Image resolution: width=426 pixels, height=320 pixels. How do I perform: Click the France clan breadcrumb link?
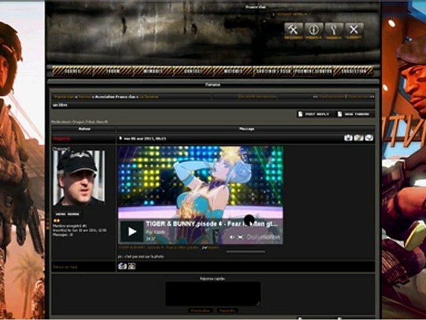coord(64,97)
